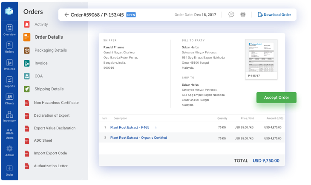The width and height of the screenshot is (311, 185).
Task: Click the Orders panel heading
Action: pyautogui.click(x=33, y=11)
